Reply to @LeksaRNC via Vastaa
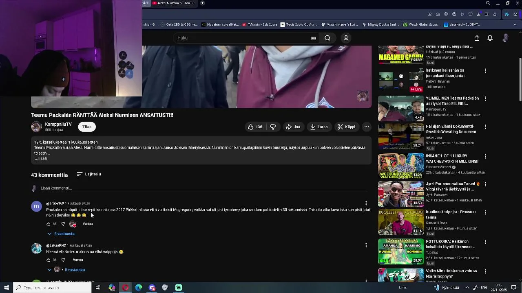 click(x=78, y=260)
